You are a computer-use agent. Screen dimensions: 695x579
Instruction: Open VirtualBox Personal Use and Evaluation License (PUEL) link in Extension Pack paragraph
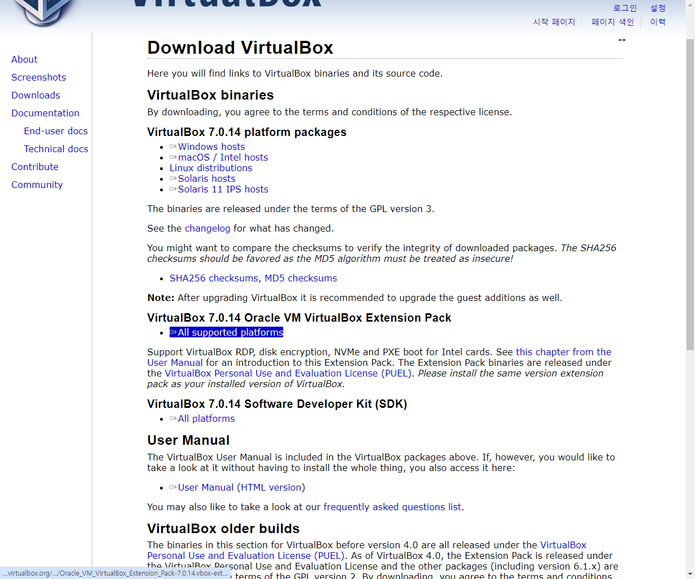[x=288, y=373]
